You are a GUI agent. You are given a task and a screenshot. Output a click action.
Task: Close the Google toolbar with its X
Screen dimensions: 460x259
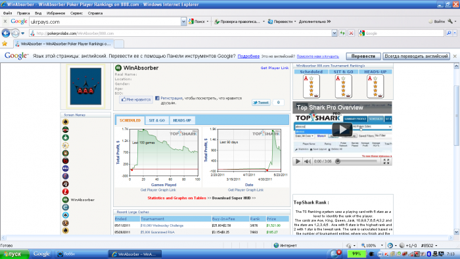(5, 22)
